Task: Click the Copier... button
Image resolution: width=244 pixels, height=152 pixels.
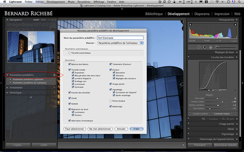Action: click(x=18, y=145)
